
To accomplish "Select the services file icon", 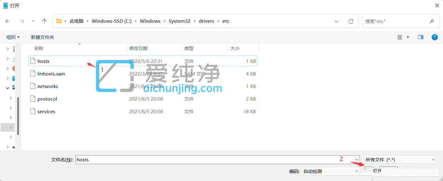I will [33, 111].
